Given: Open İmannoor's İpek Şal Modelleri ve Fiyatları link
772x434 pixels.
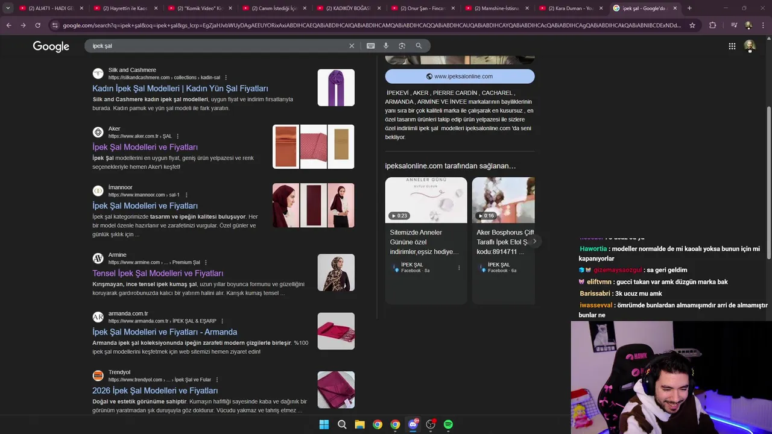Looking at the screenshot, I should 145,206.
